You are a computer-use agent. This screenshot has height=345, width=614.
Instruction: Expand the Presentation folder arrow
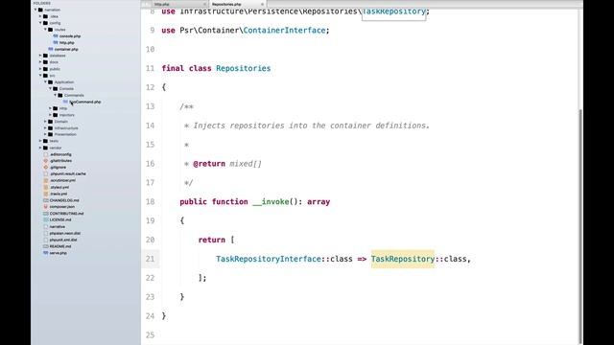tap(45, 134)
